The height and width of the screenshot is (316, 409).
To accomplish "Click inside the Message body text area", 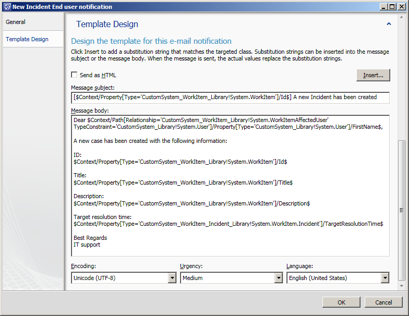I will [231, 186].
